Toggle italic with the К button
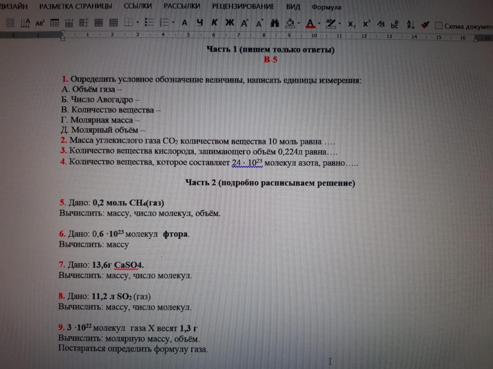493x369 pixels. (214, 23)
